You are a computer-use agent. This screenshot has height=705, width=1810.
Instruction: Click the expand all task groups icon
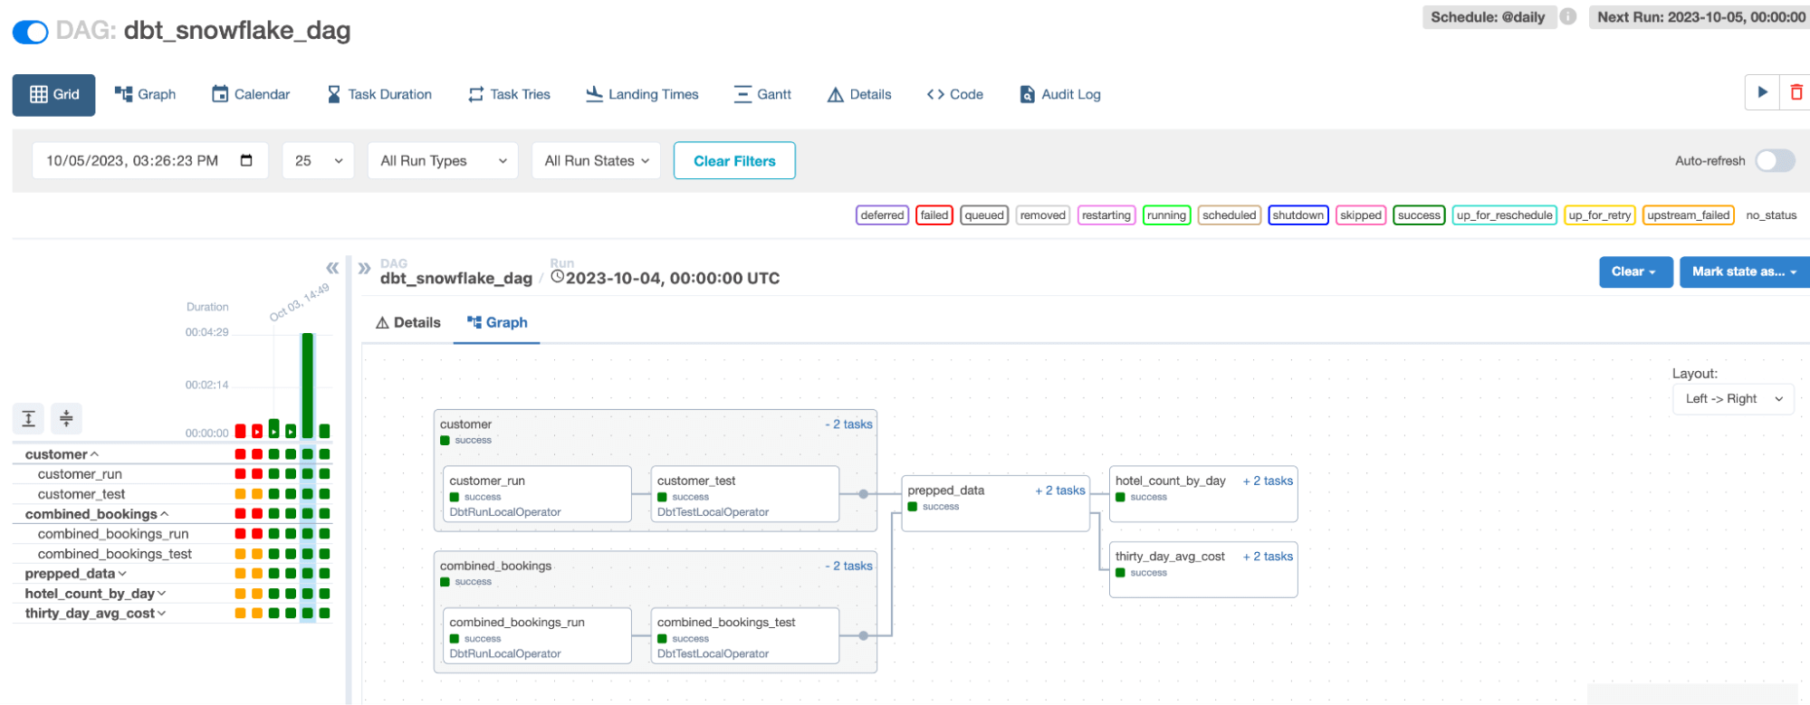pyautogui.click(x=29, y=418)
